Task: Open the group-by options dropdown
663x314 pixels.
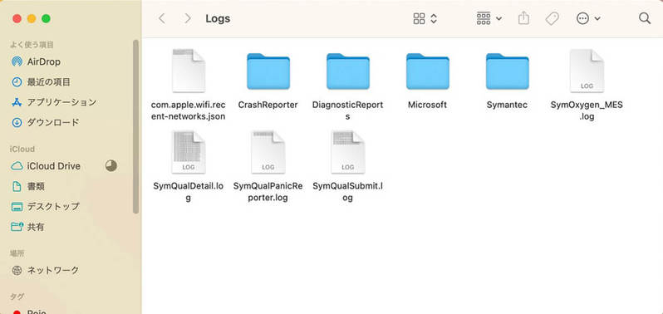Action: tap(489, 18)
